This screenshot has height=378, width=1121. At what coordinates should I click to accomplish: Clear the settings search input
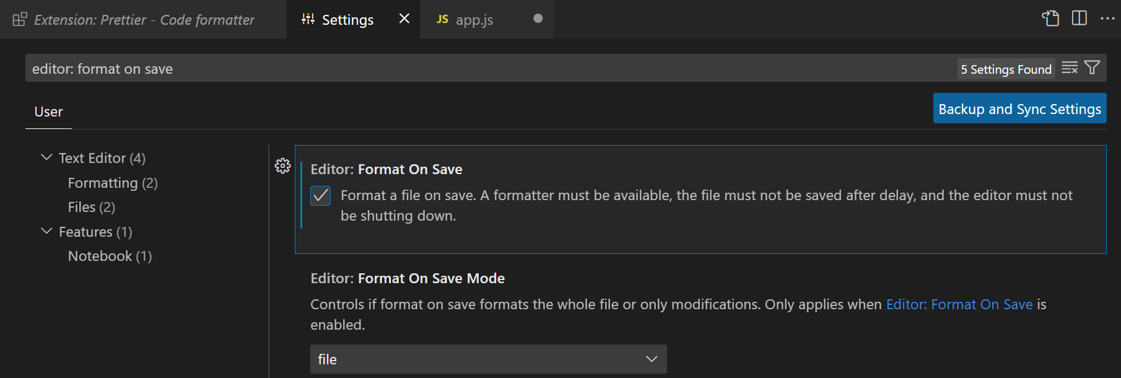coord(1070,68)
